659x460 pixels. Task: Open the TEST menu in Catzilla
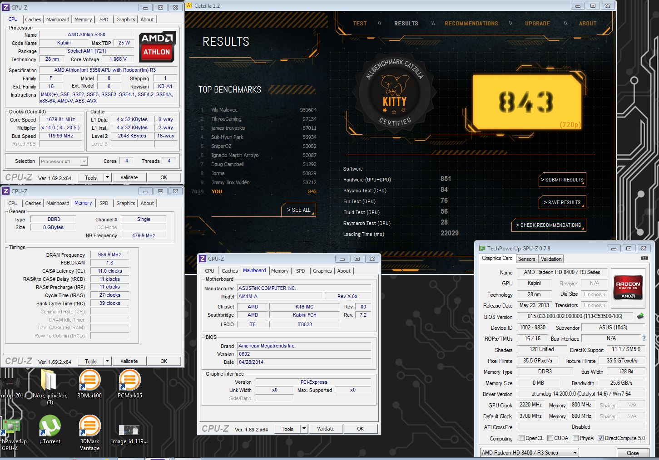pyautogui.click(x=360, y=24)
